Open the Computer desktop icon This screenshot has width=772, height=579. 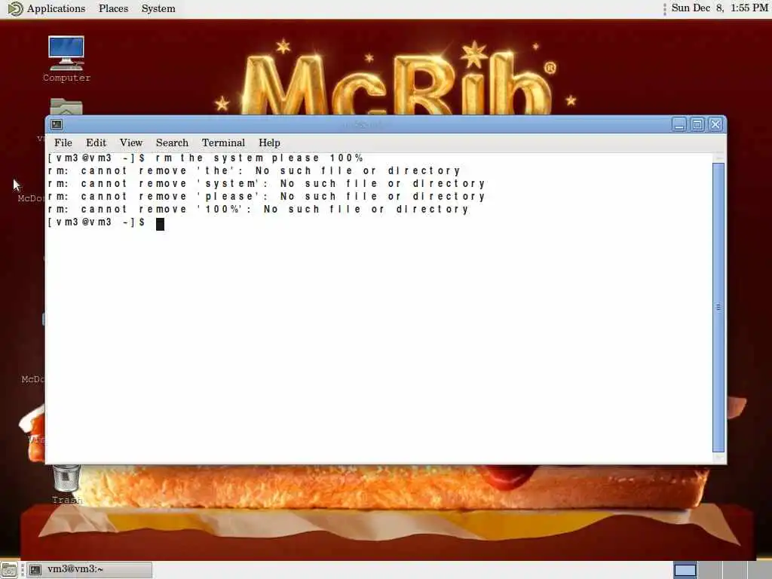point(66,59)
